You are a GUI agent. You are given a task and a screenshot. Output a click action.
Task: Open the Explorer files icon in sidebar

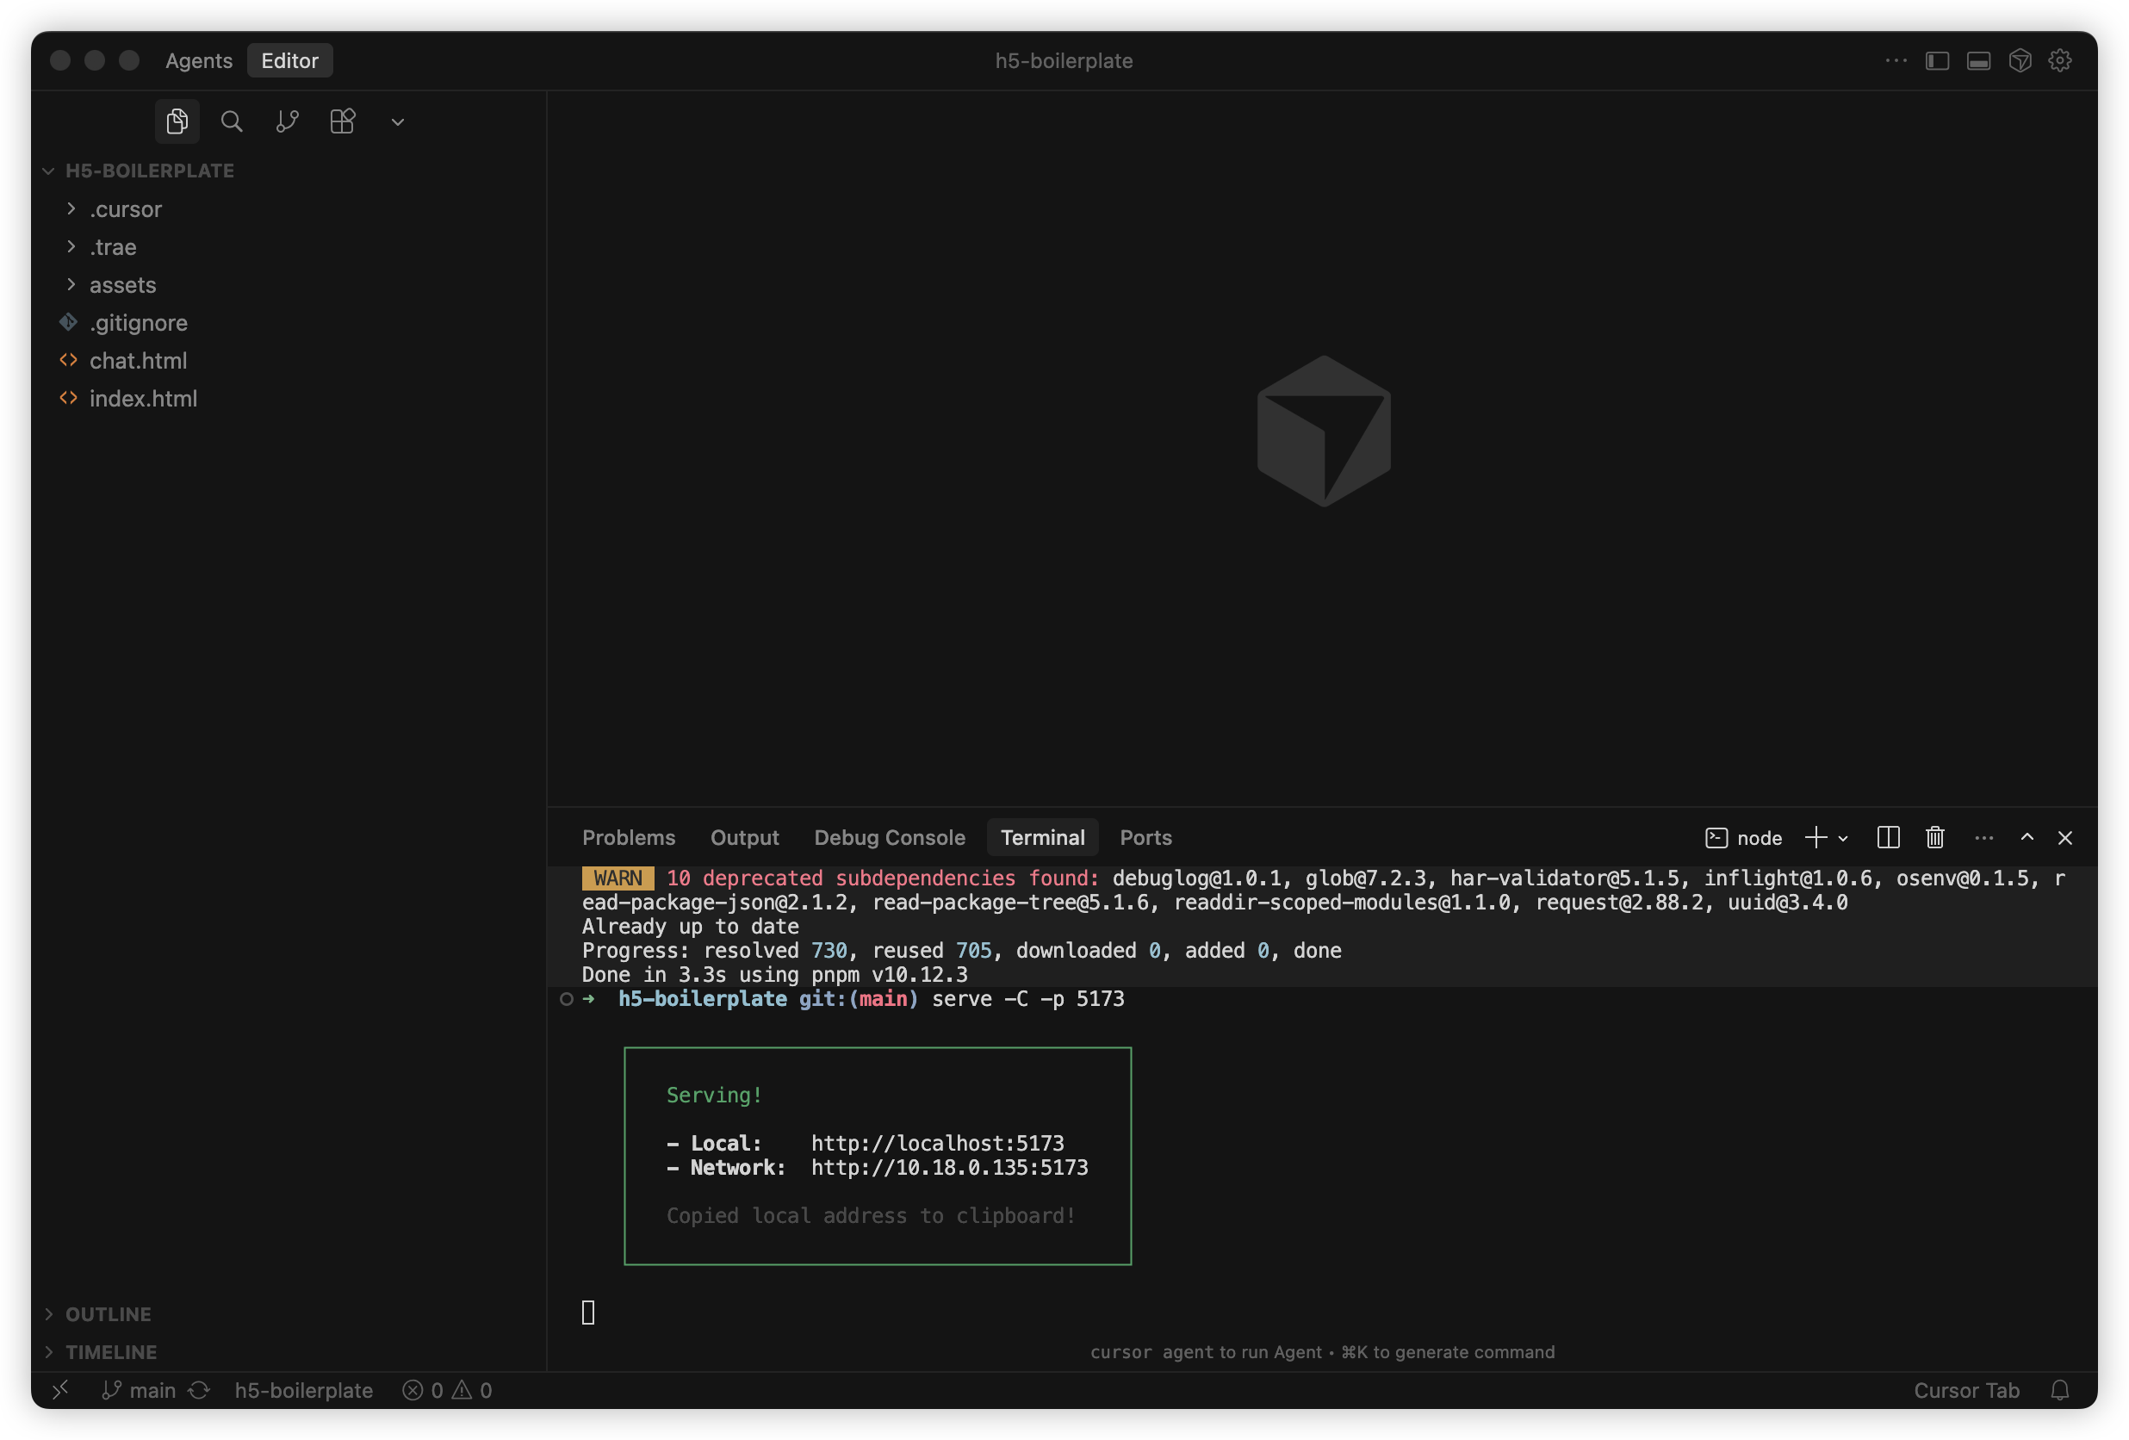[177, 121]
